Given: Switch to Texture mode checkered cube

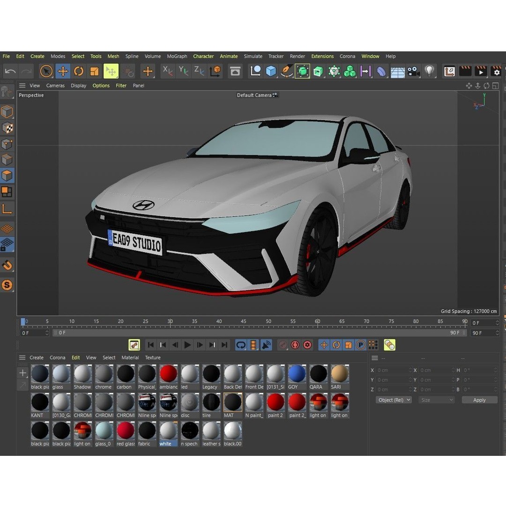Looking at the screenshot, I should point(7,128).
